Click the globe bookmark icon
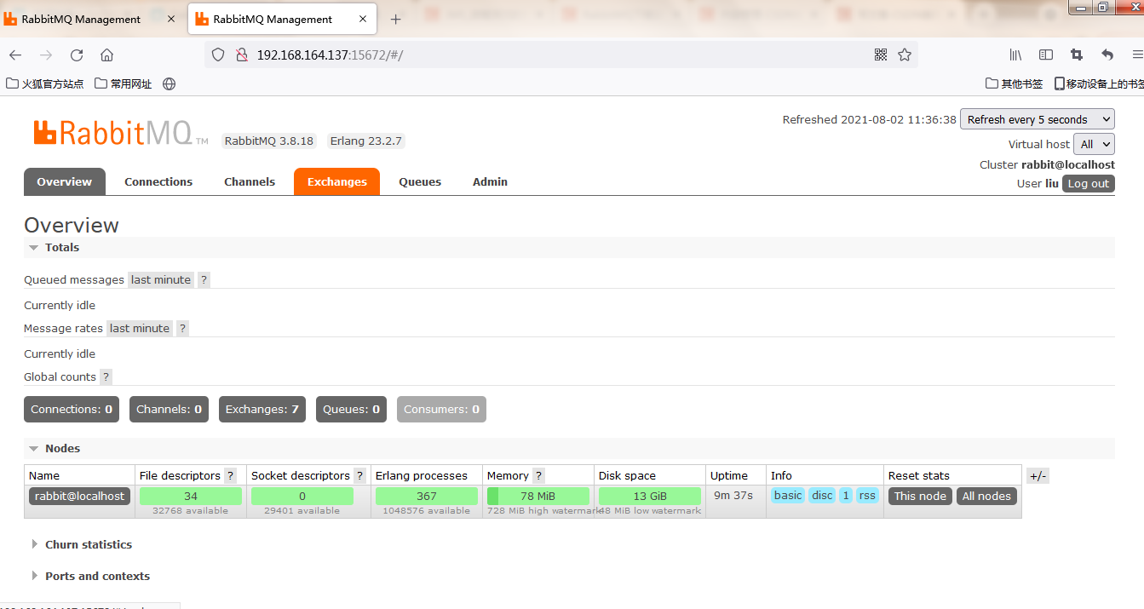Viewport: 1144px width, 609px height. pos(169,83)
